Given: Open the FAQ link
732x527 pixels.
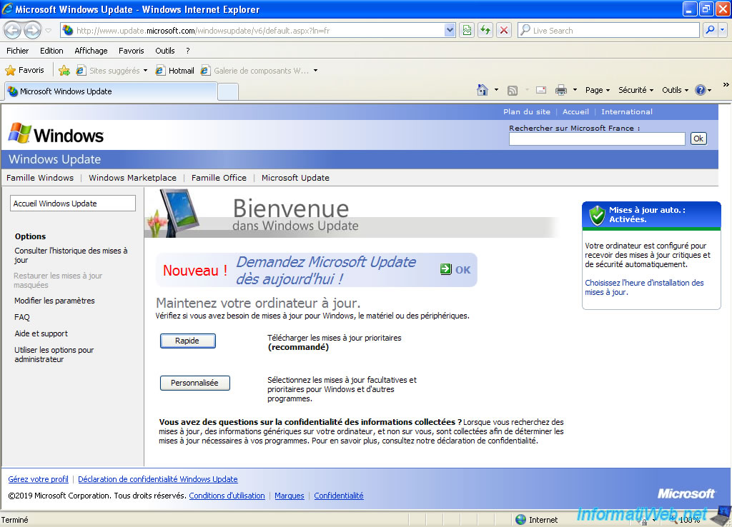Looking at the screenshot, I should 22,317.
